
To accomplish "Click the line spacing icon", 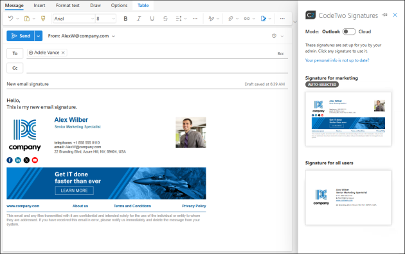I will 179,19.
